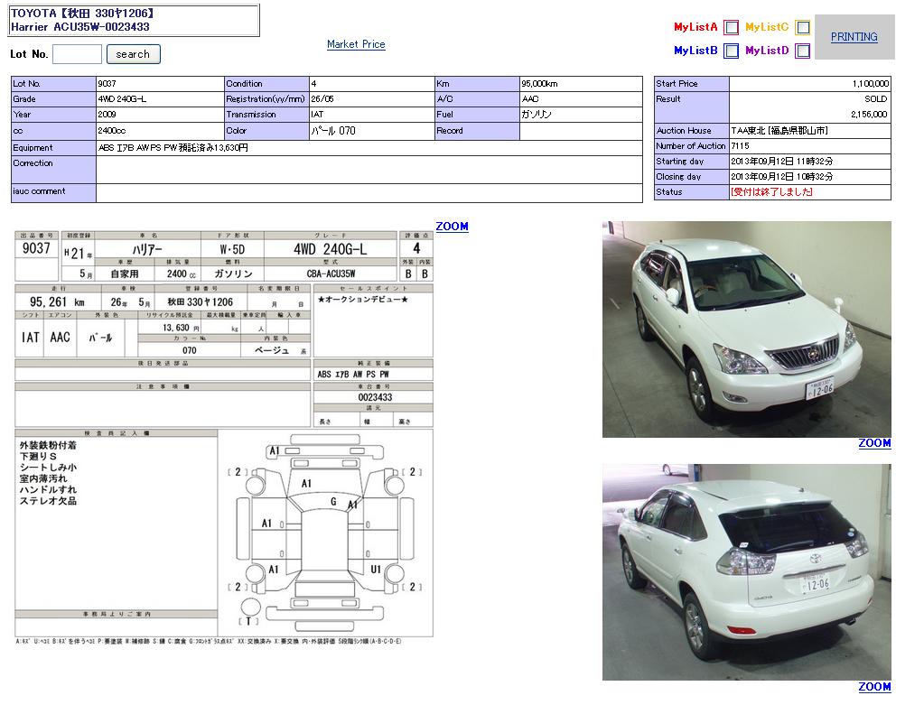
Task: Select the Start Price value 1,100,000
Action: click(x=809, y=84)
